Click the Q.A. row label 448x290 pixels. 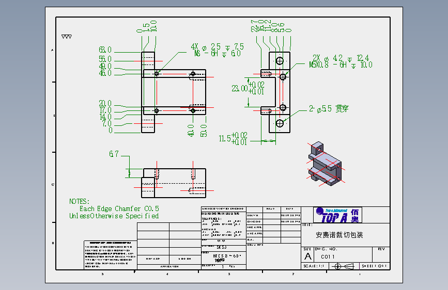click(251, 240)
